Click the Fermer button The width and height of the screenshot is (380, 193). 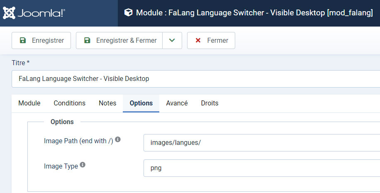(211, 41)
